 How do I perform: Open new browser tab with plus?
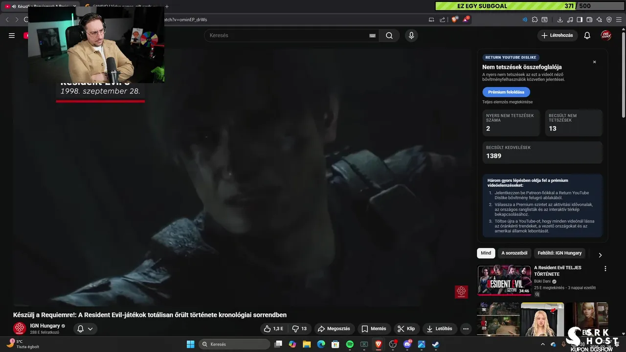[x=167, y=6]
